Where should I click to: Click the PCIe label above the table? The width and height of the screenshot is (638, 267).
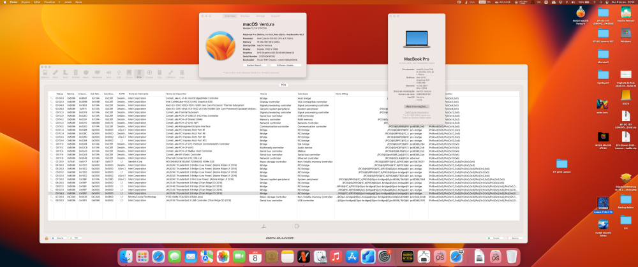tap(284, 85)
